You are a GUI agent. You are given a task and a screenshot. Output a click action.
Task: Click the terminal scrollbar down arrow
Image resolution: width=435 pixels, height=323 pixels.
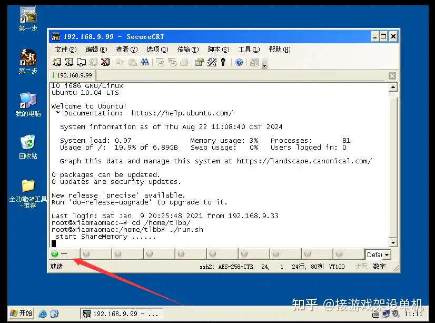(393, 242)
